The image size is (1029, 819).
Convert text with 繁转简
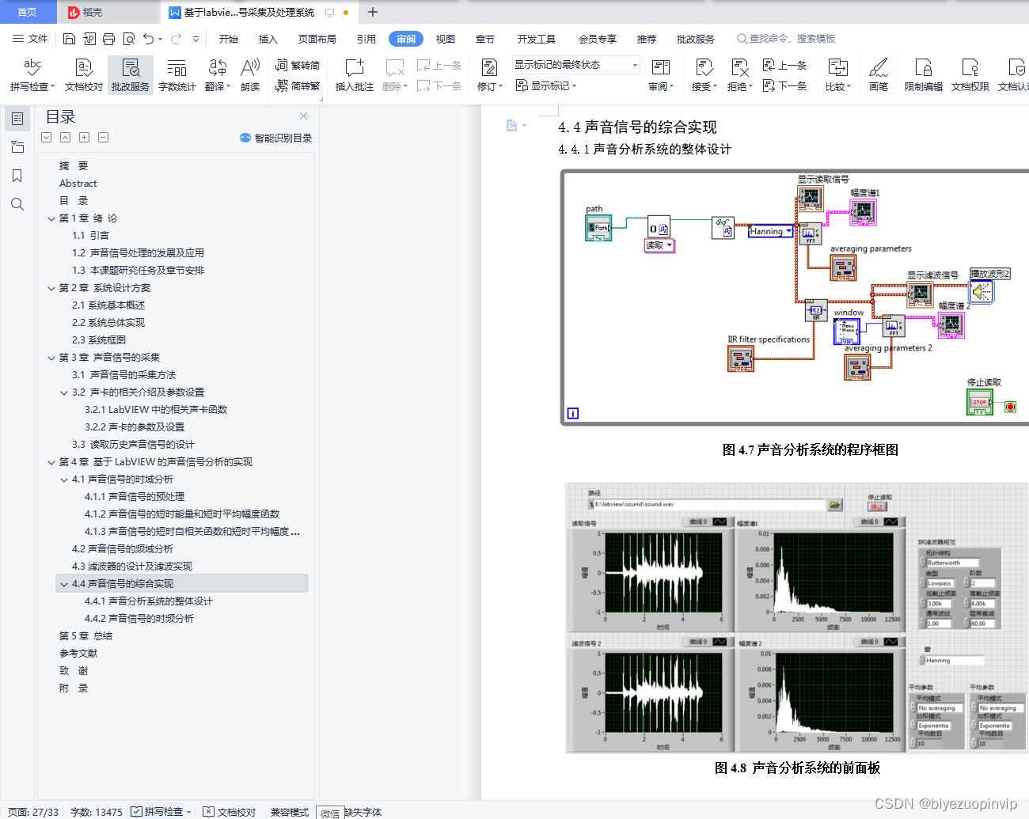coord(298,66)
